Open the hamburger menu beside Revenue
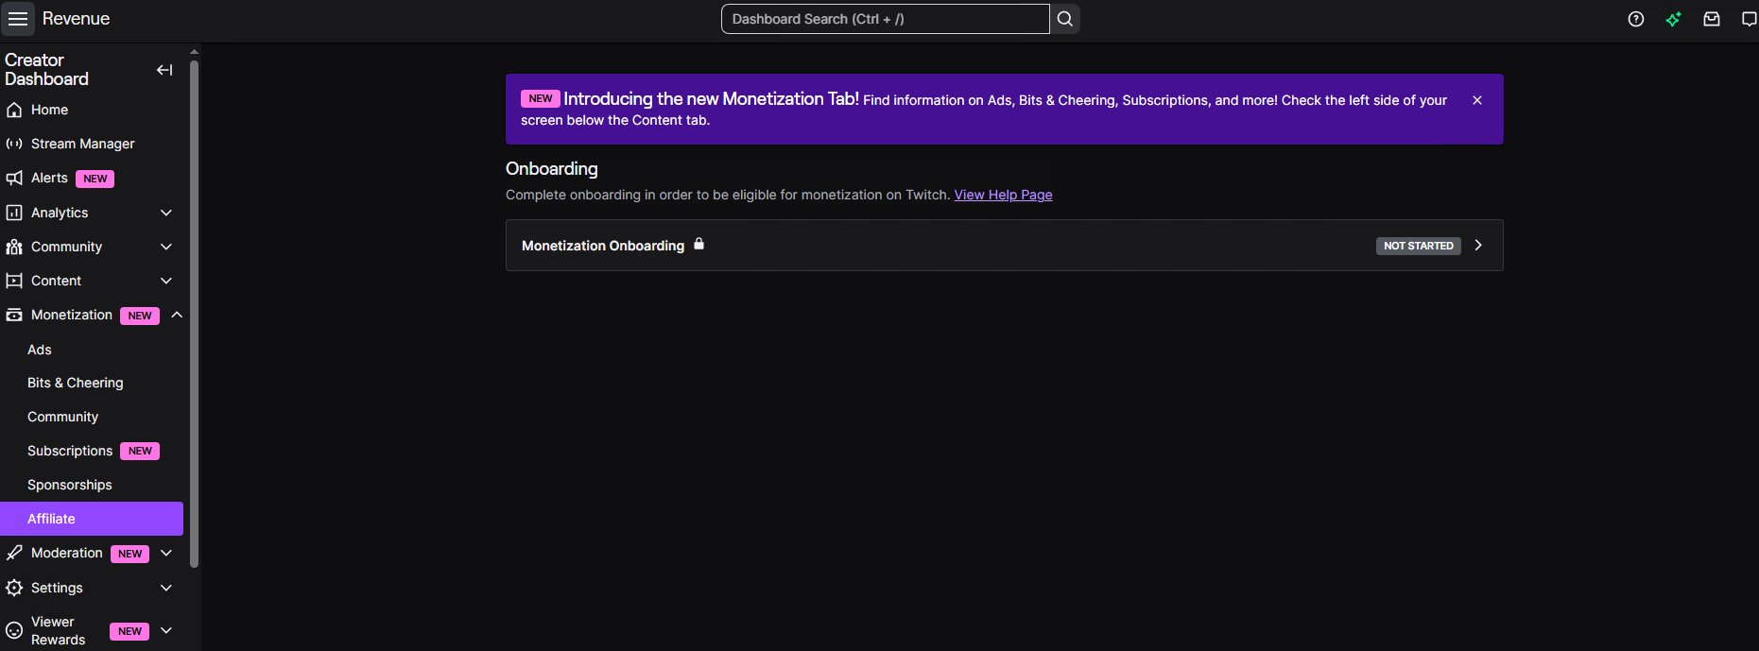Screen dimensions: 1759x651 click(x=18, y=19)
